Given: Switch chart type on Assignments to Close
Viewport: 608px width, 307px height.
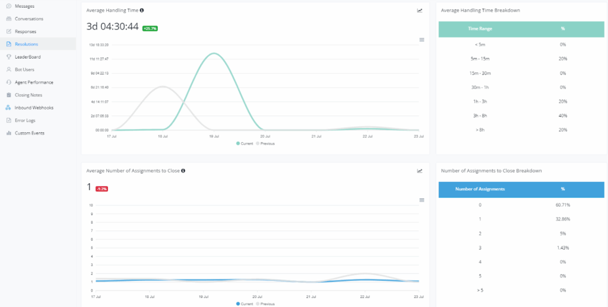Looking at the screenshot, I should coord(420,171).
